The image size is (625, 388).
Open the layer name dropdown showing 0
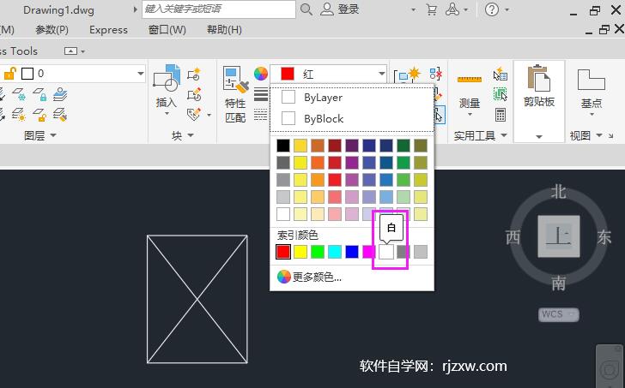(140, 74)
